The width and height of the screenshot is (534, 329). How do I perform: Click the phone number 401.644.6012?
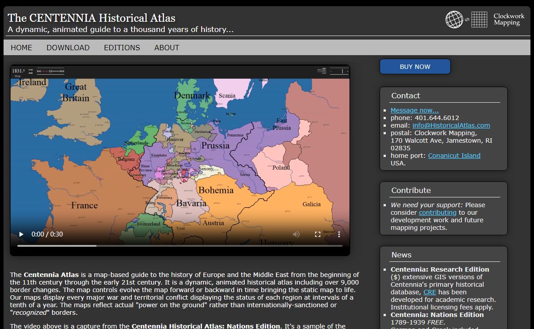pos(437,118)
